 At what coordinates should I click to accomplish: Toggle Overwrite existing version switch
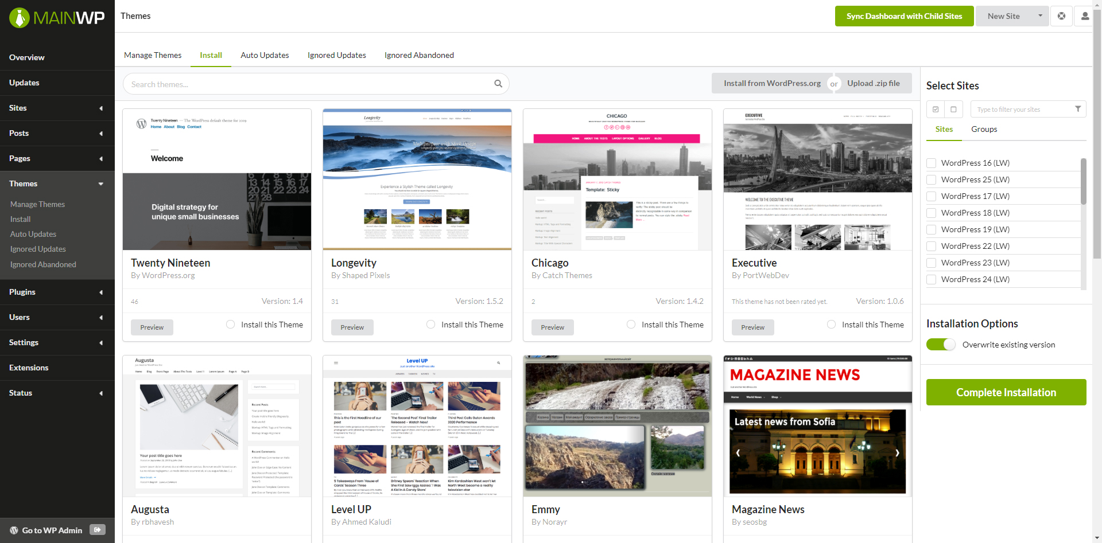click(941, 345)
